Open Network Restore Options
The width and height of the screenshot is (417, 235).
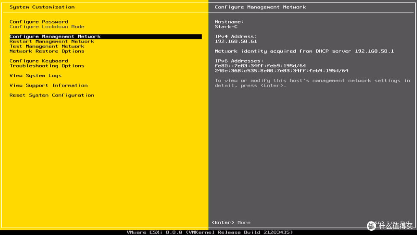tap(47, 51)
